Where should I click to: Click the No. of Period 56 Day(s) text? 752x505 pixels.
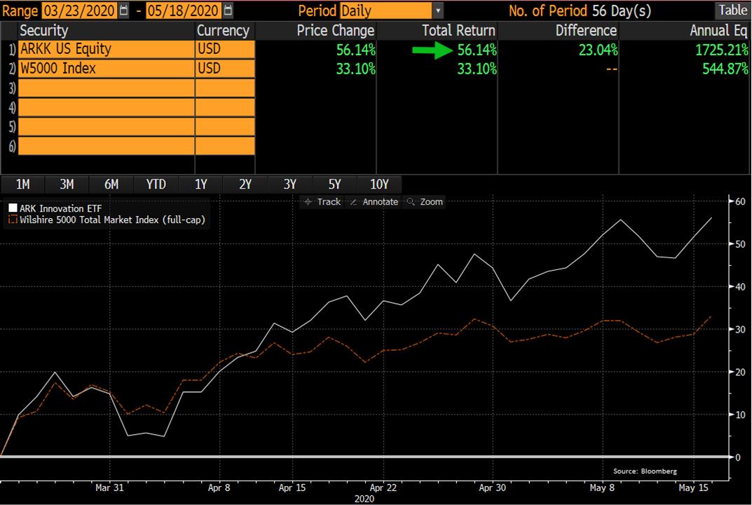(x=580, y=11)
